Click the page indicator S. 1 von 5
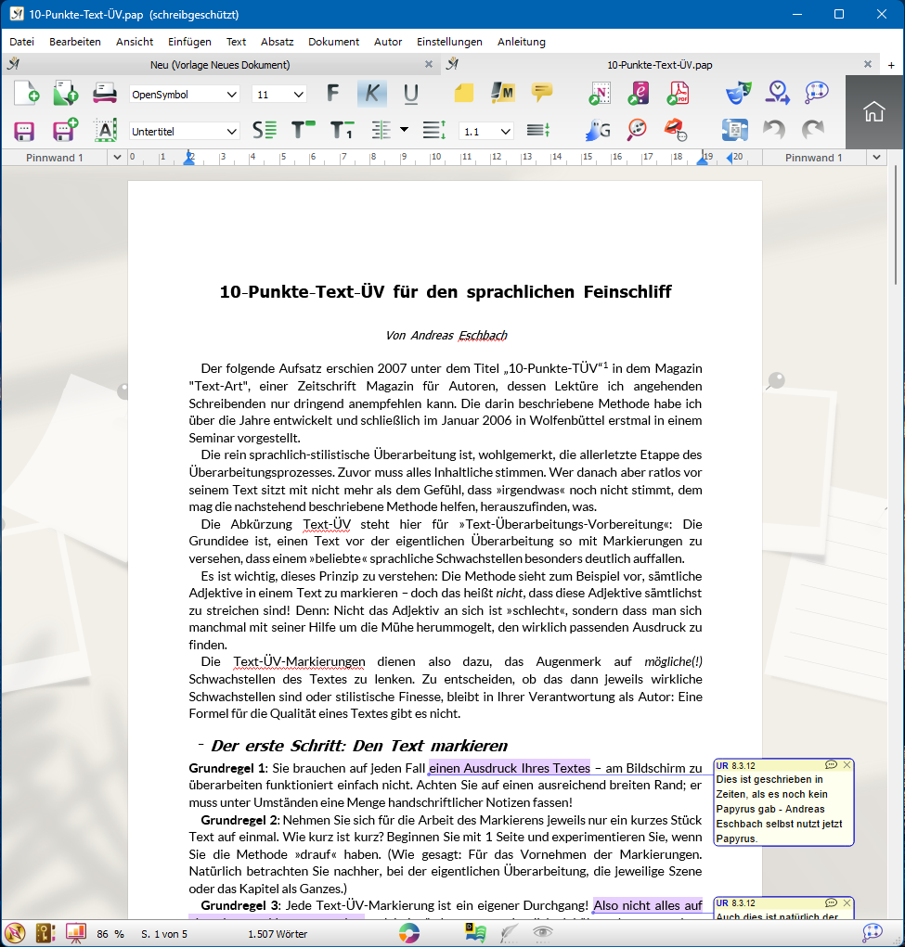The image size is (905, 947). pyautogui.click(x=164, y=934)
